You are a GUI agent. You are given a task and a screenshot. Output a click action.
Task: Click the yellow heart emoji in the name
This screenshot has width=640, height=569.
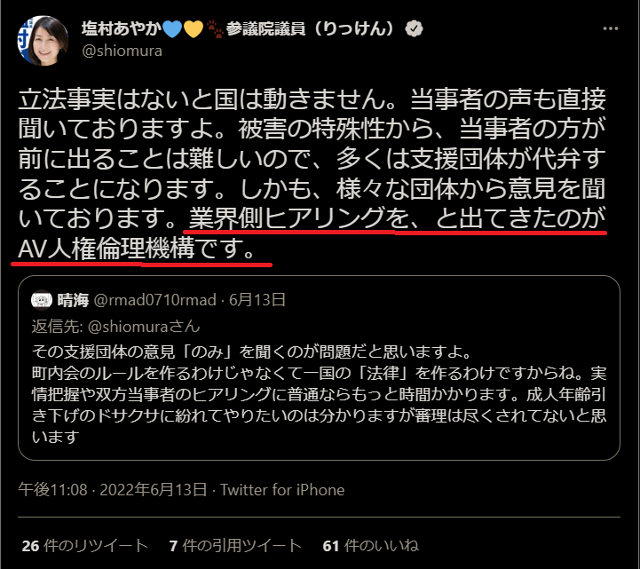coord(193,29)
